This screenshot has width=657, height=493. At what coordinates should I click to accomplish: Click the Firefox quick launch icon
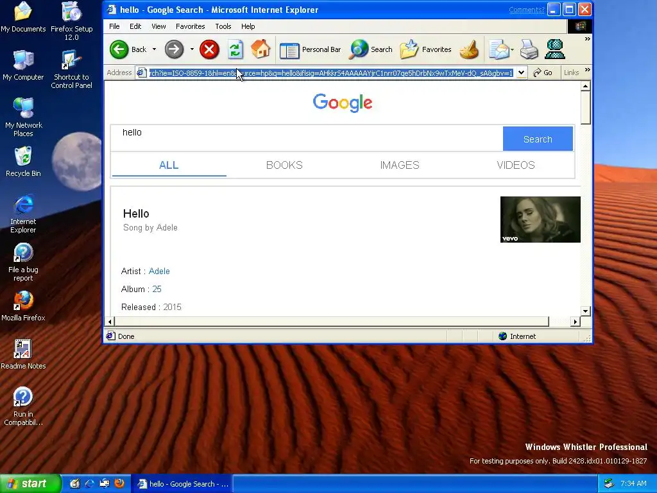119,483
